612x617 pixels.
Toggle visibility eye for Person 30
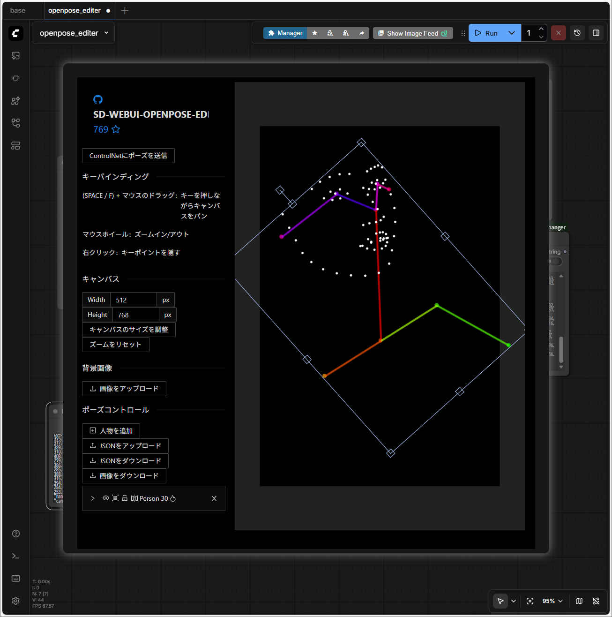click(106, 498)
